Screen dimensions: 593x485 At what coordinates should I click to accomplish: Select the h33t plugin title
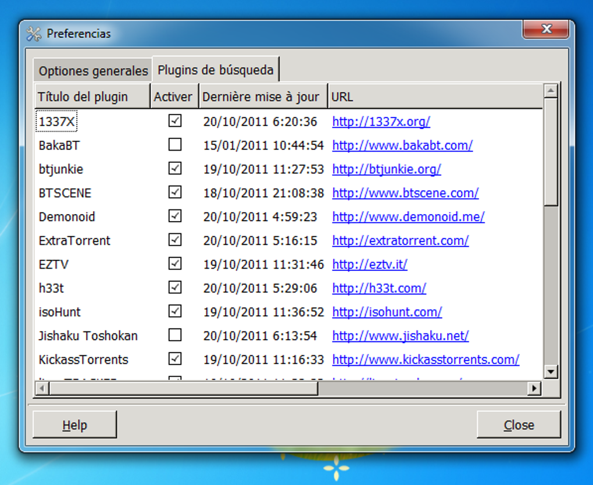pos(51,288)
